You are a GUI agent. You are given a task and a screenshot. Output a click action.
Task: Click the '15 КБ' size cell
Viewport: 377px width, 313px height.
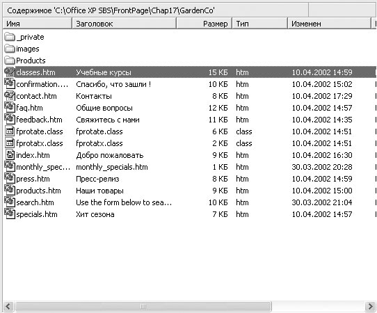click(218, 72)
